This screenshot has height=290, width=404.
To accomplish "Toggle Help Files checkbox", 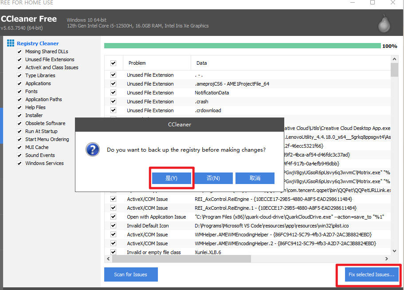I will (x=20, y=107).
